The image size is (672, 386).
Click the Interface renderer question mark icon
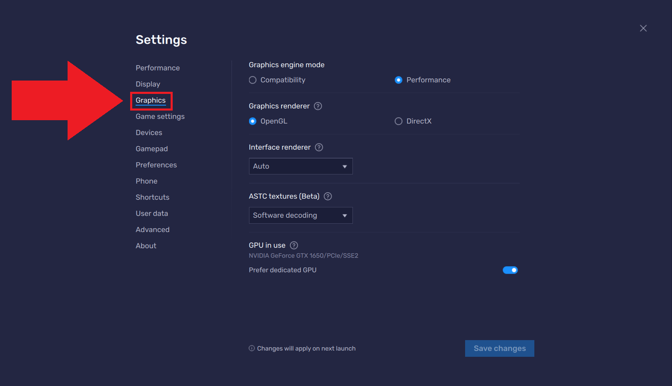(x=319, y=147)
